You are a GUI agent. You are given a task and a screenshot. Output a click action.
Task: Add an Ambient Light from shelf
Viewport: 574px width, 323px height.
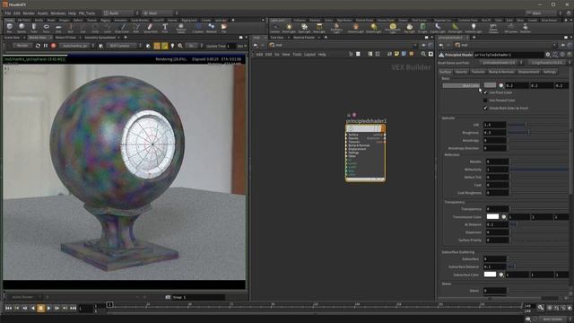(x=474, y=28)
